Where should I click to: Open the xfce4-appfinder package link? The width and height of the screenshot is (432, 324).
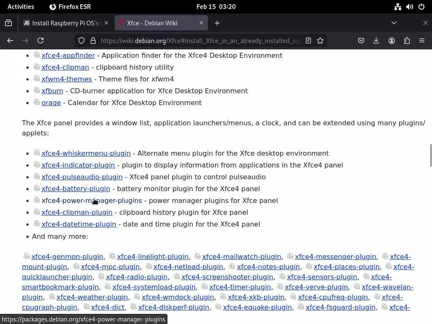point(68,55)
